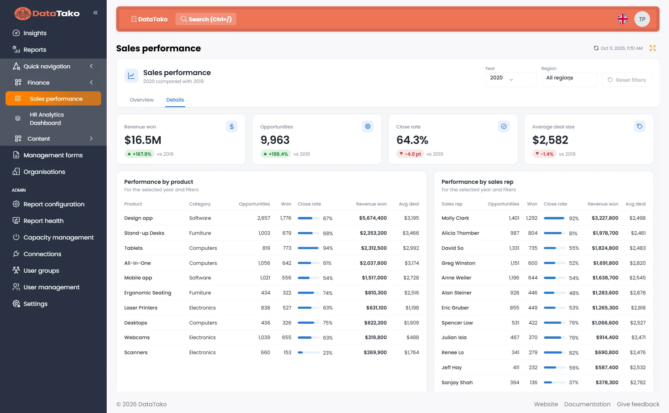Open the language selector UK flag
The height and width of the screenshot is (413, 669).
[x=623, y=19]
